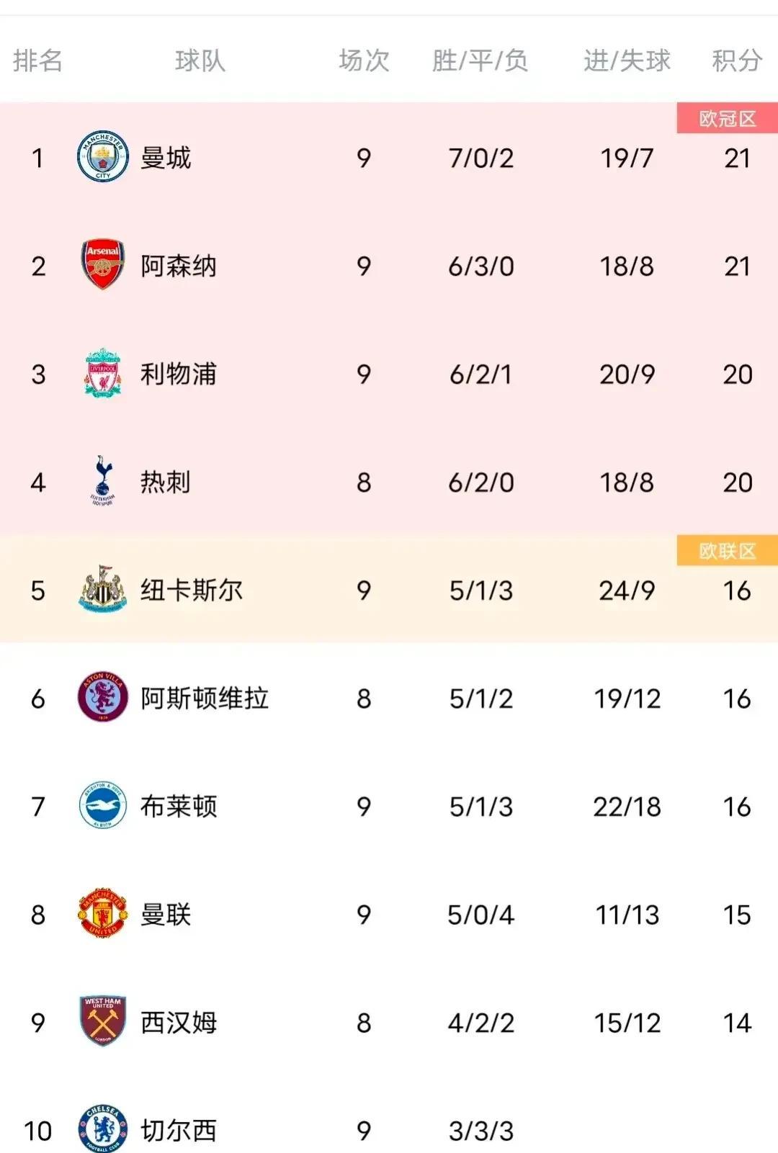Screen dimensions: 778x1153
Task: Sort by the 积分 column header
Action: pos(737,60)
